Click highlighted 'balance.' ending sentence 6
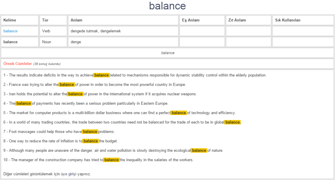The height and width of the screenshot is (180, 335). pyautogui.click(x=232, y=122)
